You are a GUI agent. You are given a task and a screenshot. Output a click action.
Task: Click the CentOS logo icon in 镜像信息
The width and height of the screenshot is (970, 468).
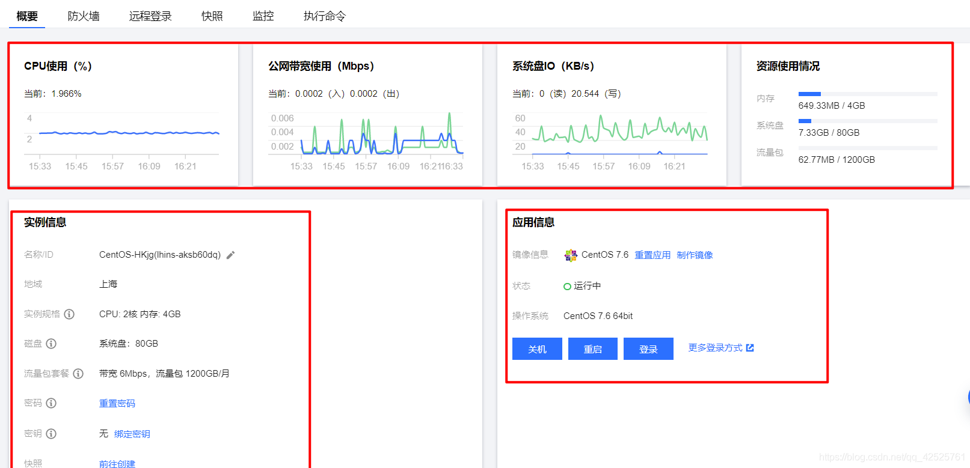(x=571, y=255)
